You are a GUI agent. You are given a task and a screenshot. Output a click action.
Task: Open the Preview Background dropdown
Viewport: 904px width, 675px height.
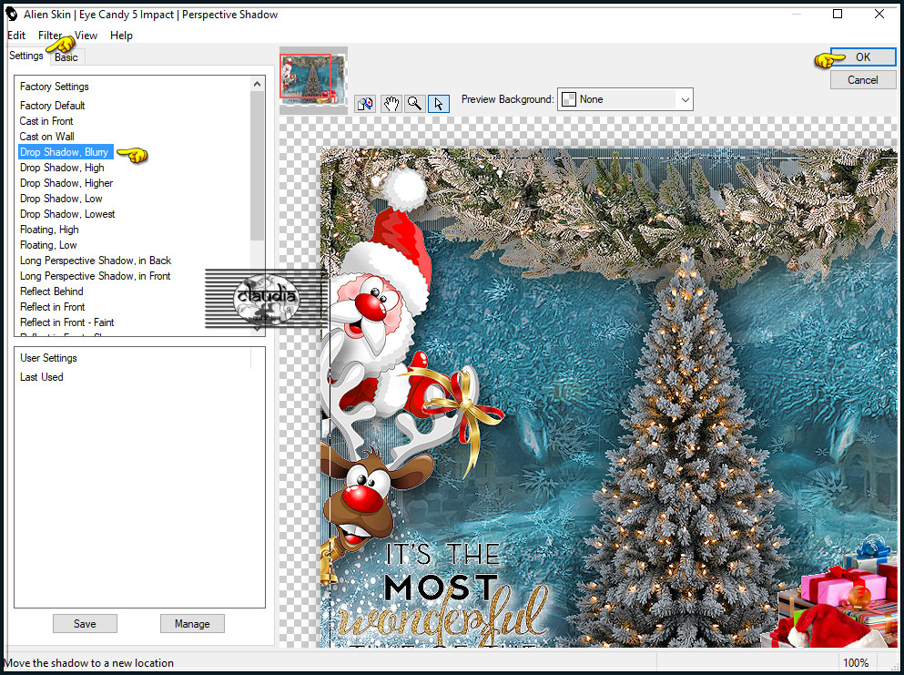click(x=625, y=99)
